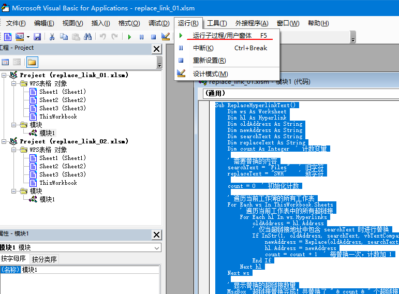
Task: Open the 调试(D) menu
Action: [159, 23]
